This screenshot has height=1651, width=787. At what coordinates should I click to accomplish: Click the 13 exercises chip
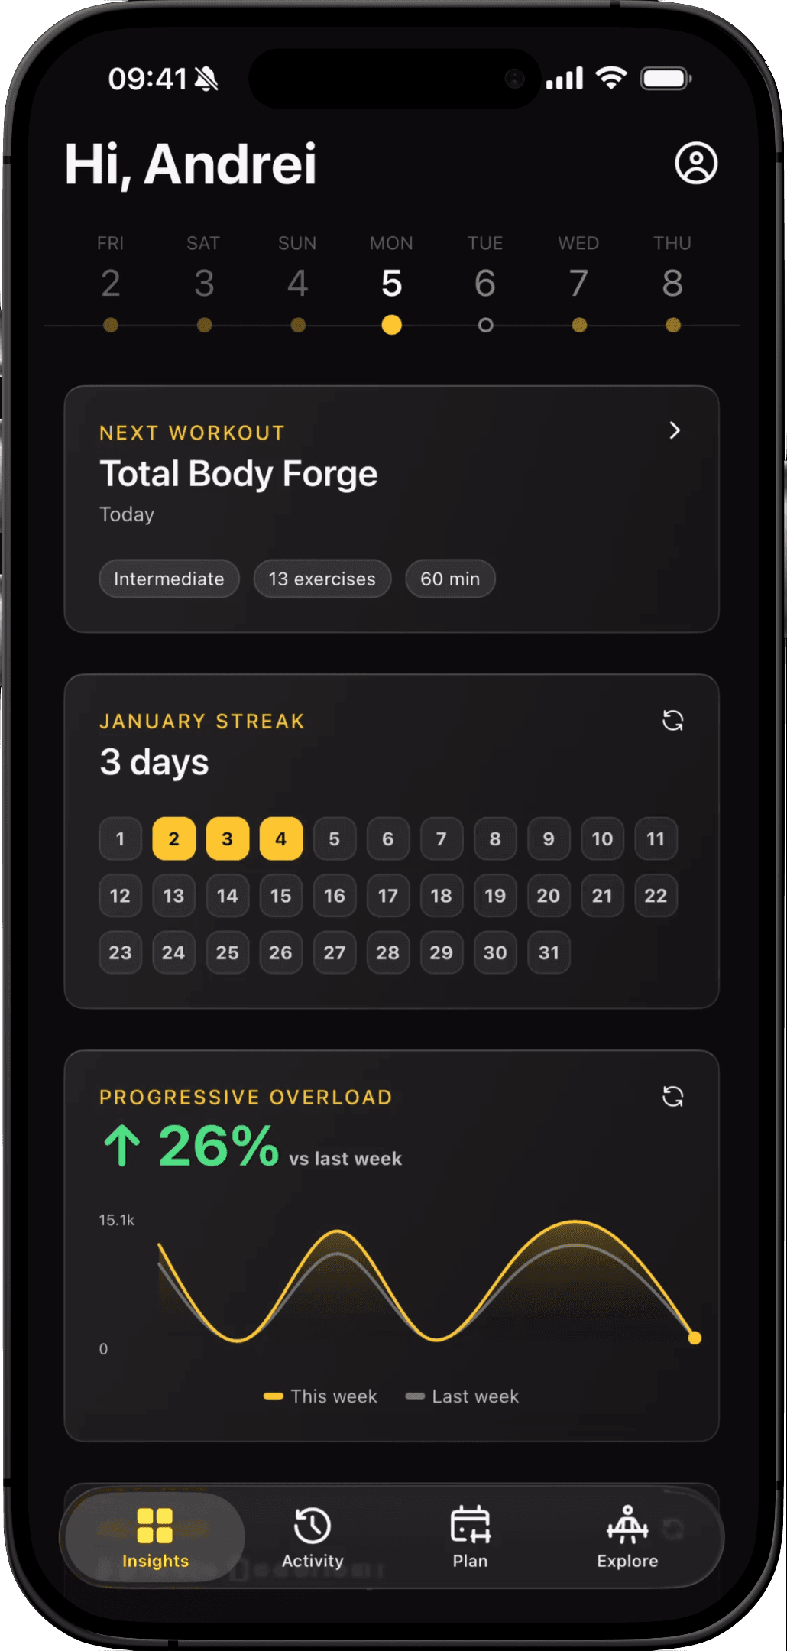(322, 579)
